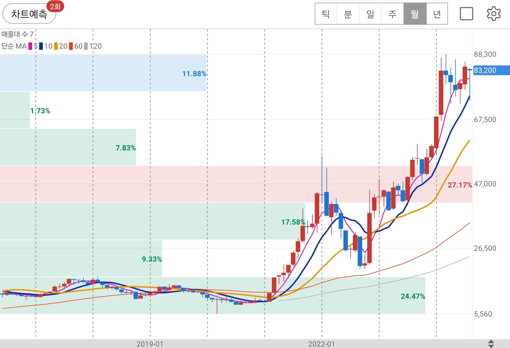The width and height of the screenshot is (510, 348).
Task: Tap the 2022-01 date axis label
Action: 321,344
